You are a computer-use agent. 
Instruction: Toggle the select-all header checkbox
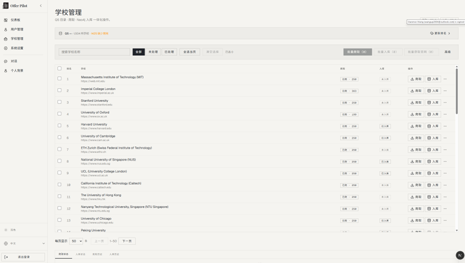60,68
